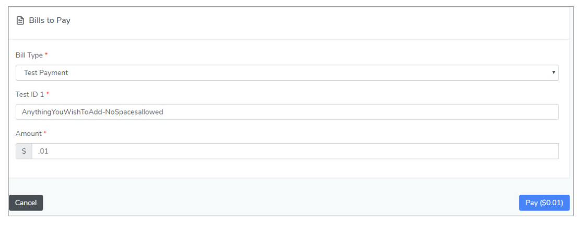Click the .01 value in Amount

coord(43,152)
